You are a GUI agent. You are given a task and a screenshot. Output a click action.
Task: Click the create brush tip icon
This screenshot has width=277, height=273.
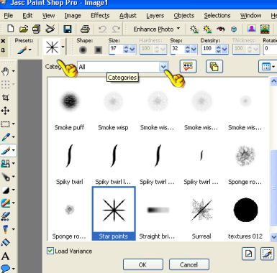pyautogui.click(x=248, y=254)
